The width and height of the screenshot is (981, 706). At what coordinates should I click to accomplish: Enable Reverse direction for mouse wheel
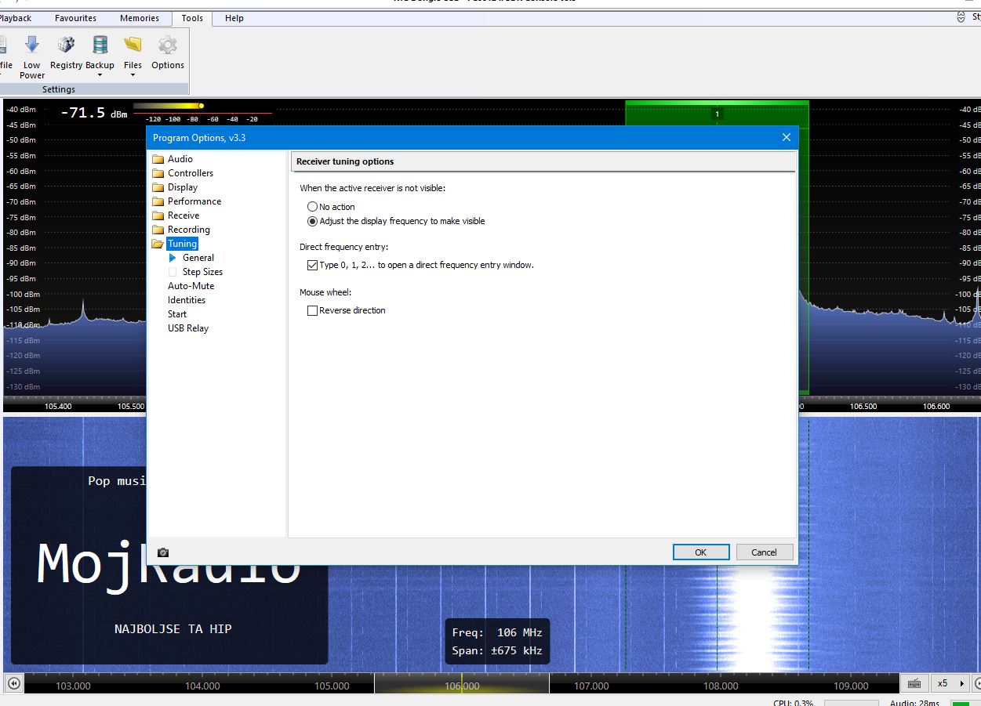tap(313, 310)
